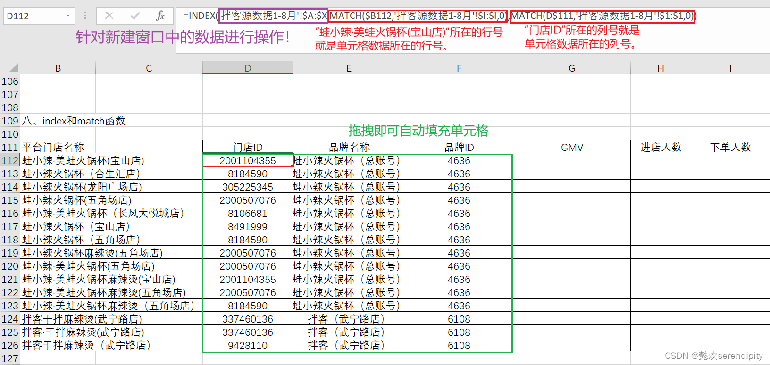Viewport: 770px width, 365px height.
Task: Select cell 拌客干拌麻辣烫（武宁路店）in row 126
Action: coord(111,345)
